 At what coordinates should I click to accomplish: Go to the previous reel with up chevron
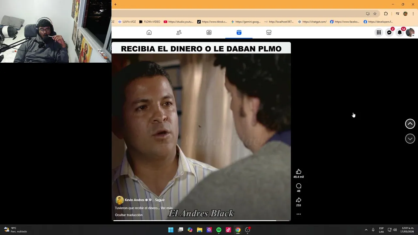[410, 124]
